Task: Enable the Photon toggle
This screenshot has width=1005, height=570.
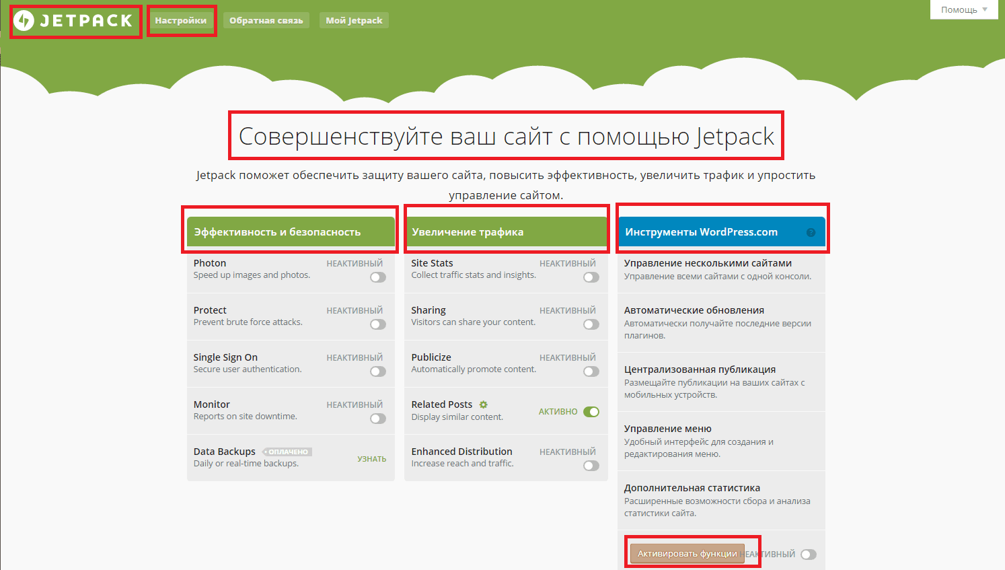Action: pyautogui.click(x=378, y=277)
